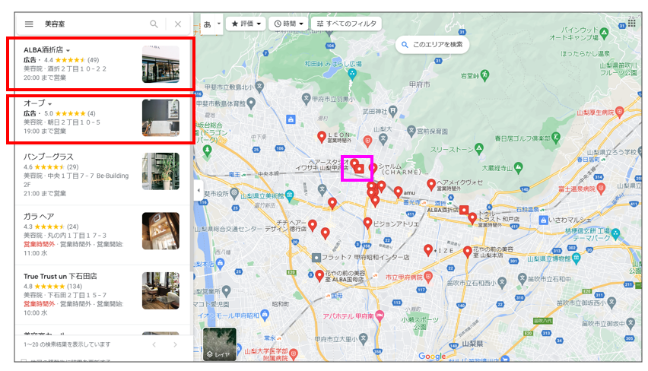Click the このエリアを検索 button

(x=431, y=45)
